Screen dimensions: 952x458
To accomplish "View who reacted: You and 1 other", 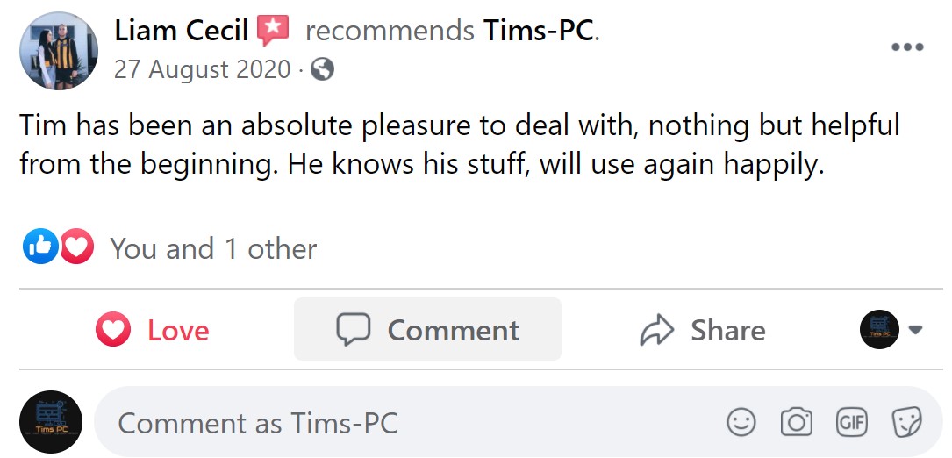I will (212, 249).
